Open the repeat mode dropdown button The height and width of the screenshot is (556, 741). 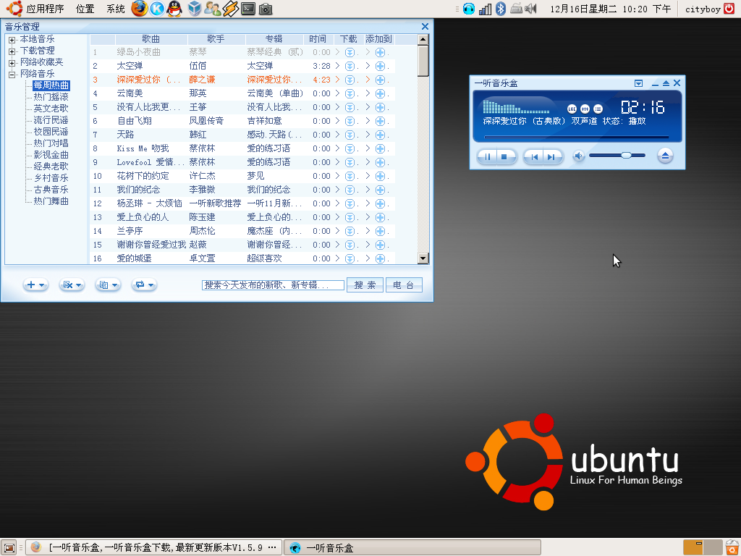[x=144, y=285]
